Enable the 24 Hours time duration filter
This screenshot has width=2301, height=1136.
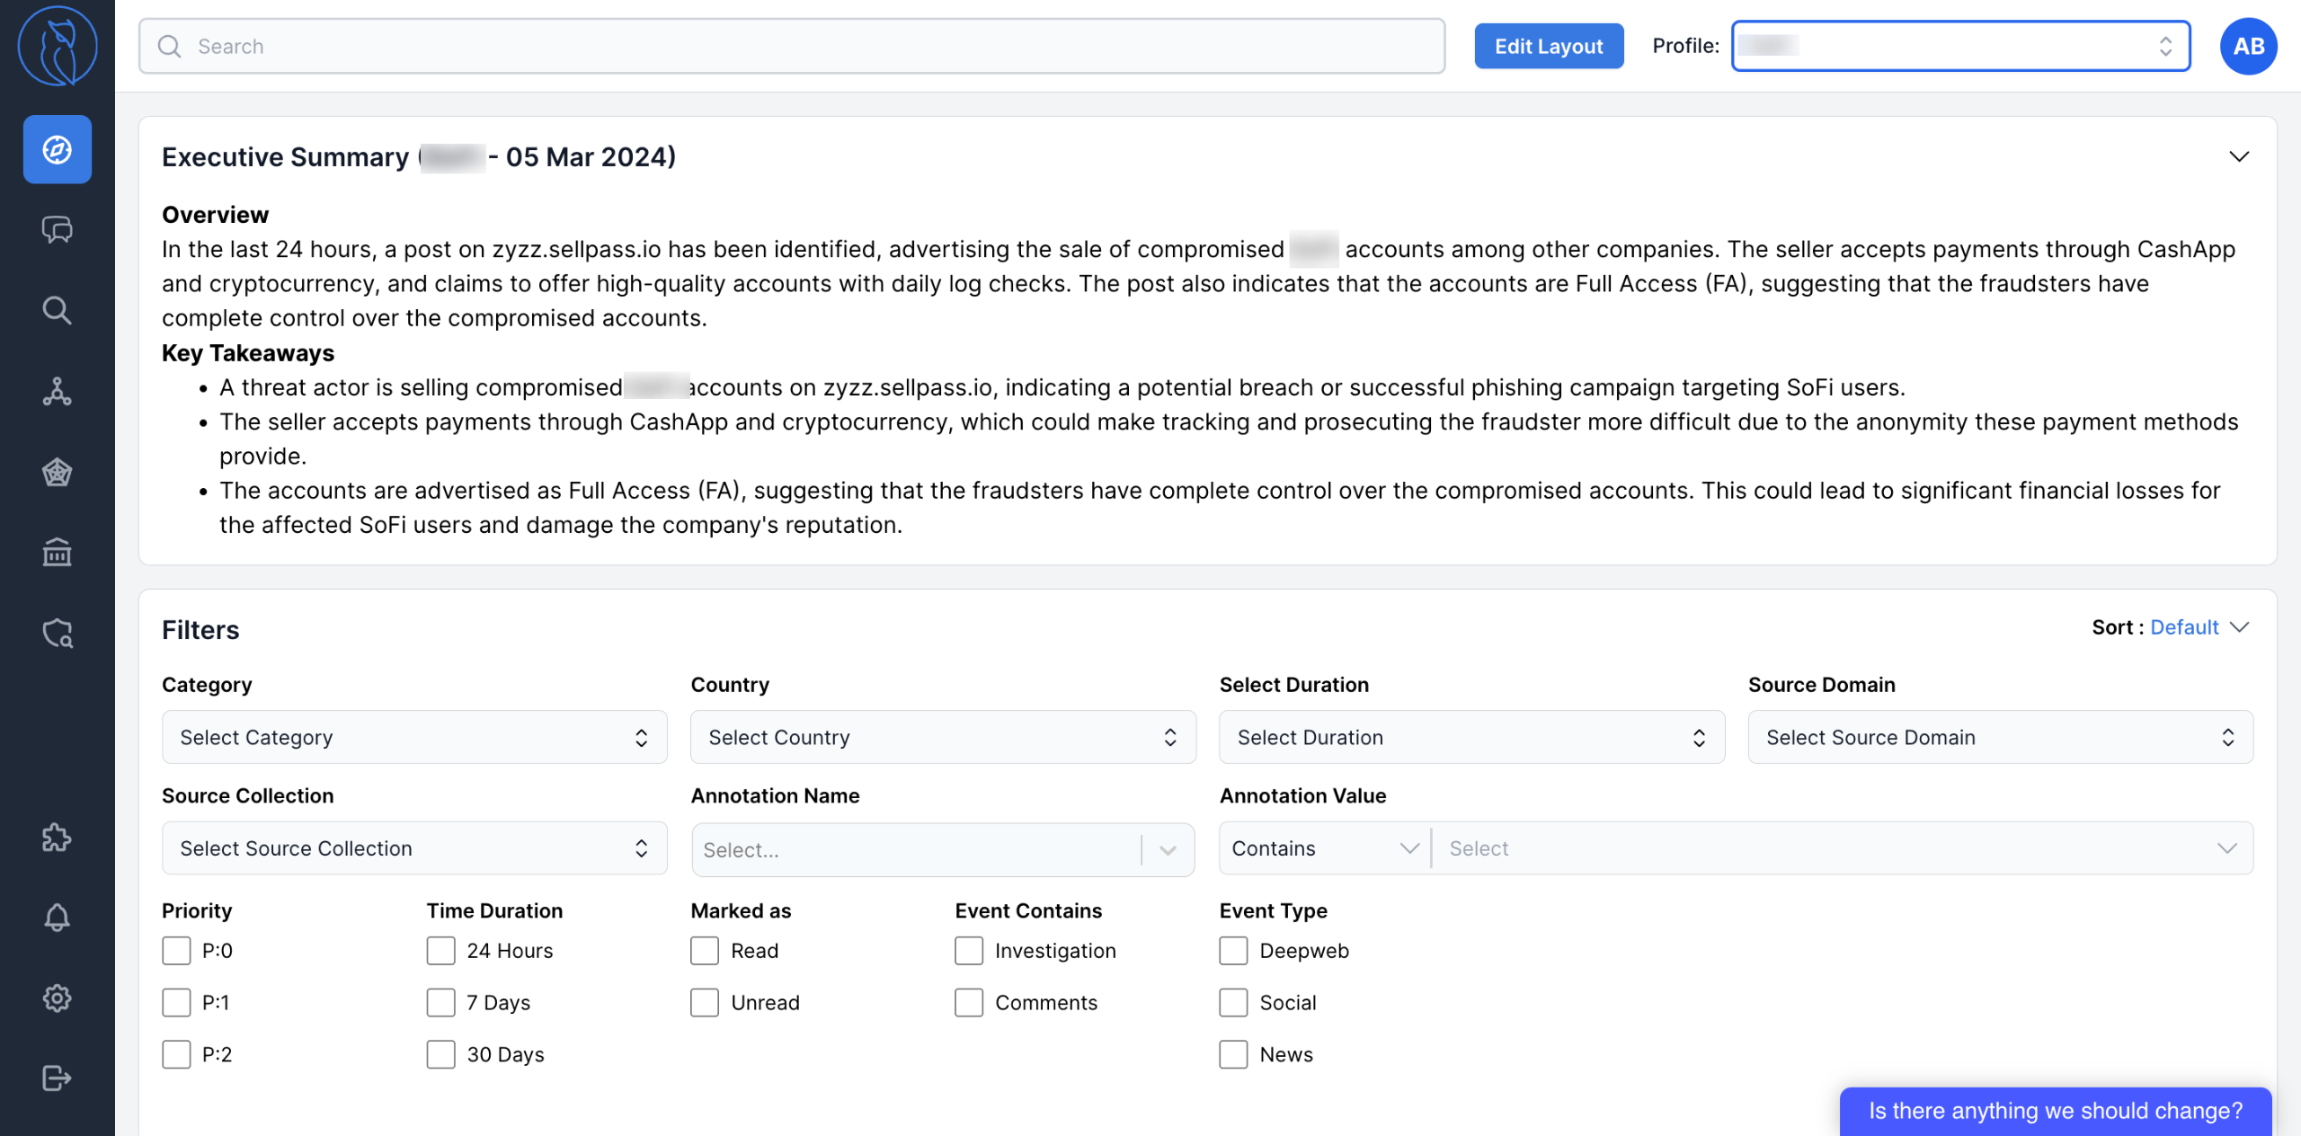[x=440, y=951]
